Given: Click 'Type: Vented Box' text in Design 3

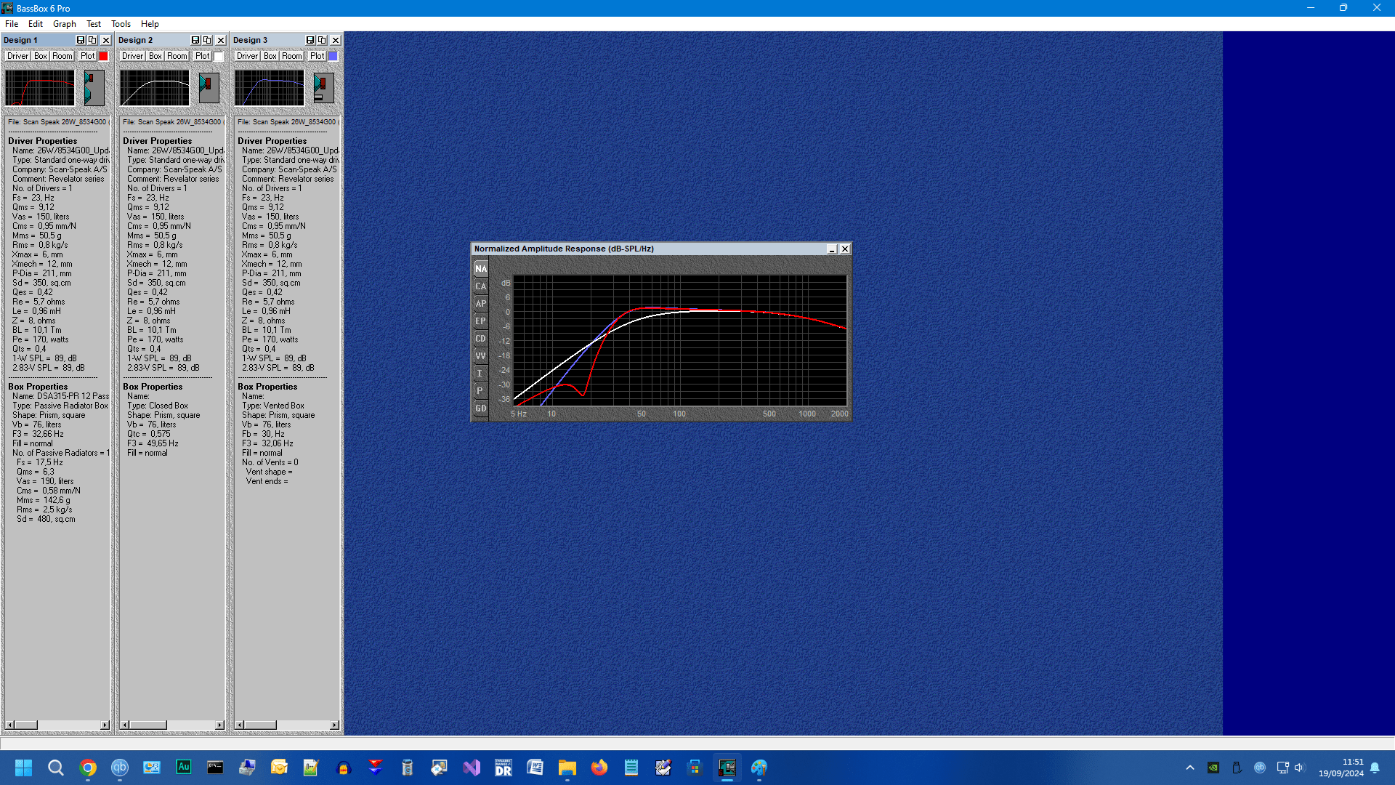Looking at the screenshot, I should (x=273, y=406).
